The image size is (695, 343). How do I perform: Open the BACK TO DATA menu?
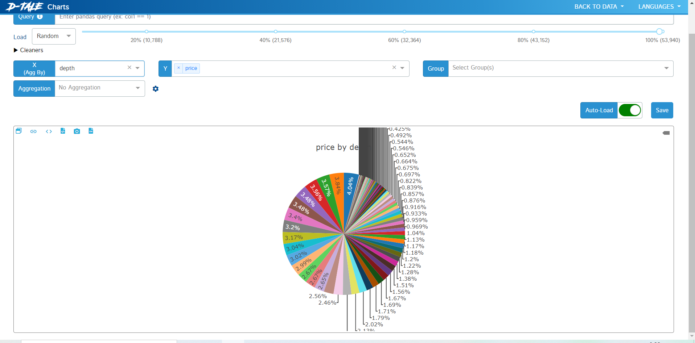(x=599, y=7)
